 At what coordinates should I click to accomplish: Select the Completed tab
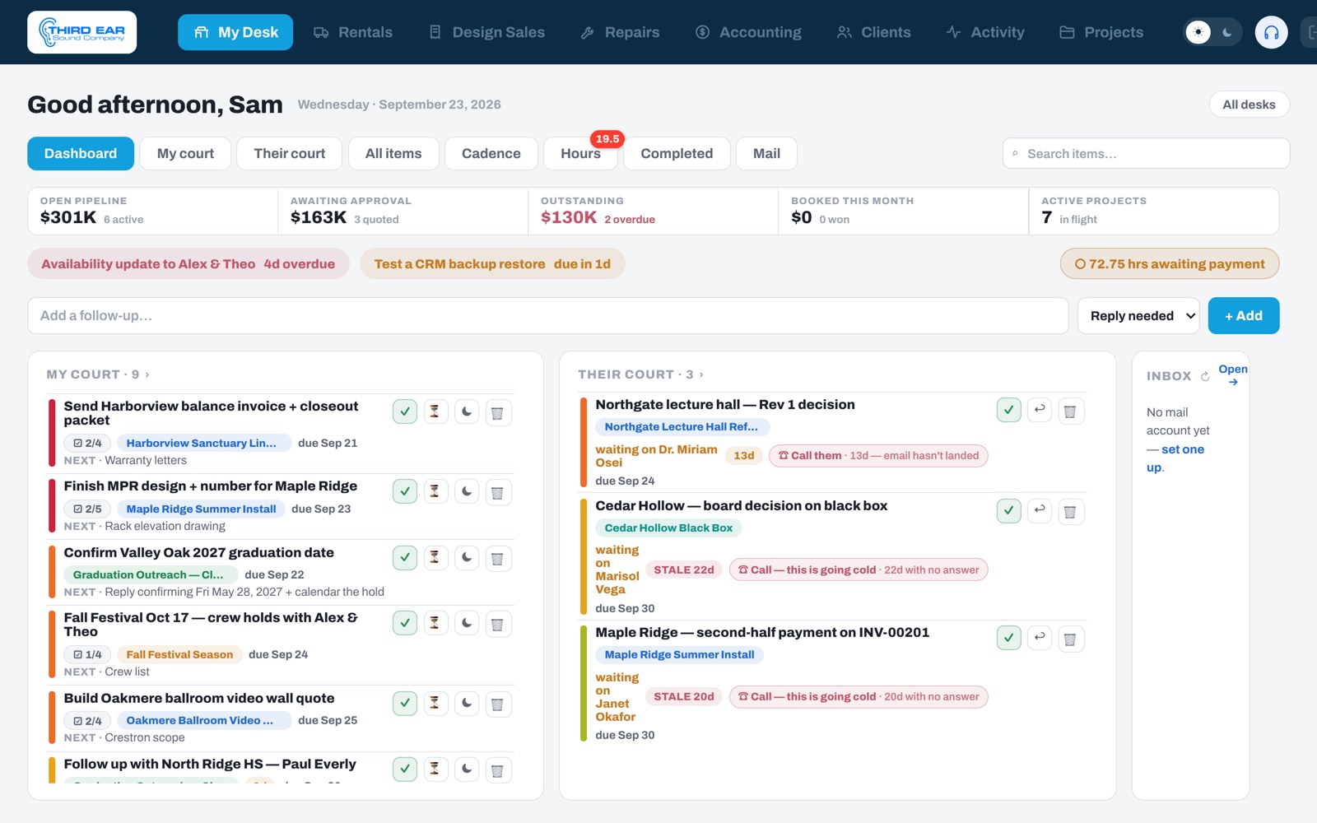(677, 154)
